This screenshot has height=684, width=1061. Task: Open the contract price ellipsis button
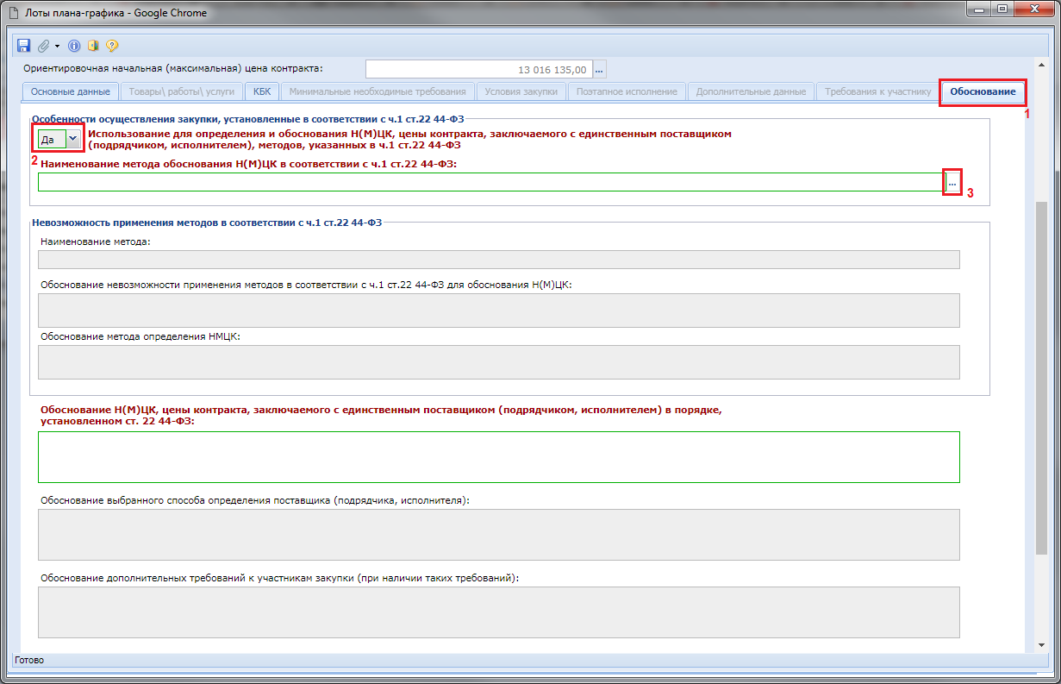(x=600, y=69)
